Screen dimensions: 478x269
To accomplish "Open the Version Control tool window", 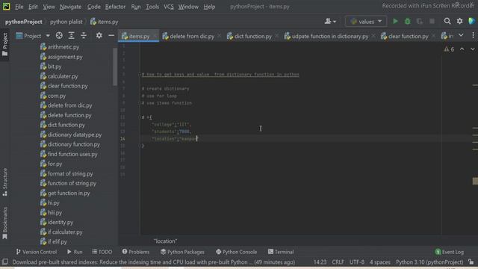I will coord(37,252).
